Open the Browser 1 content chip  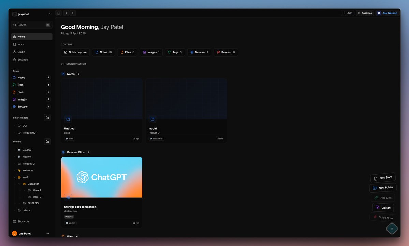click(x=199, y=52)
